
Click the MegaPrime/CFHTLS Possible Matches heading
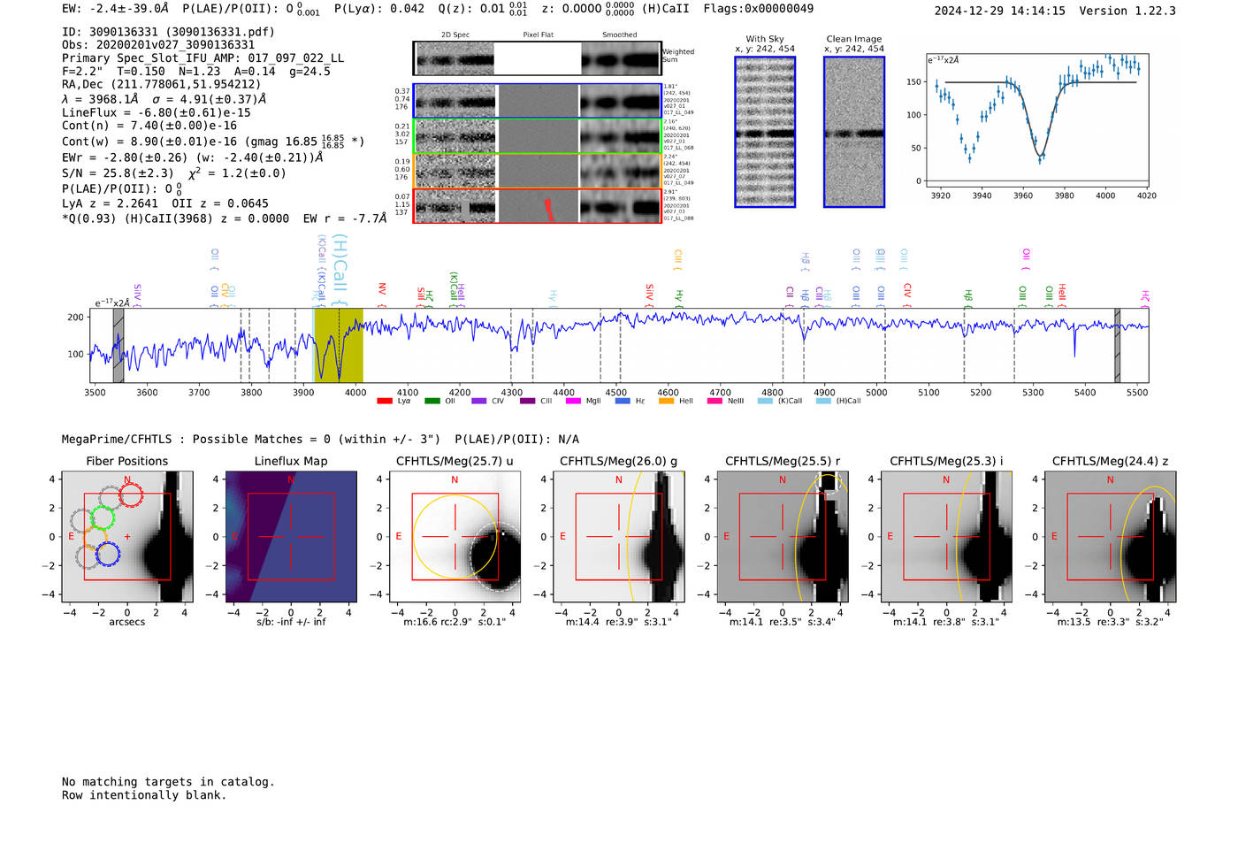(x=320, y=440)
